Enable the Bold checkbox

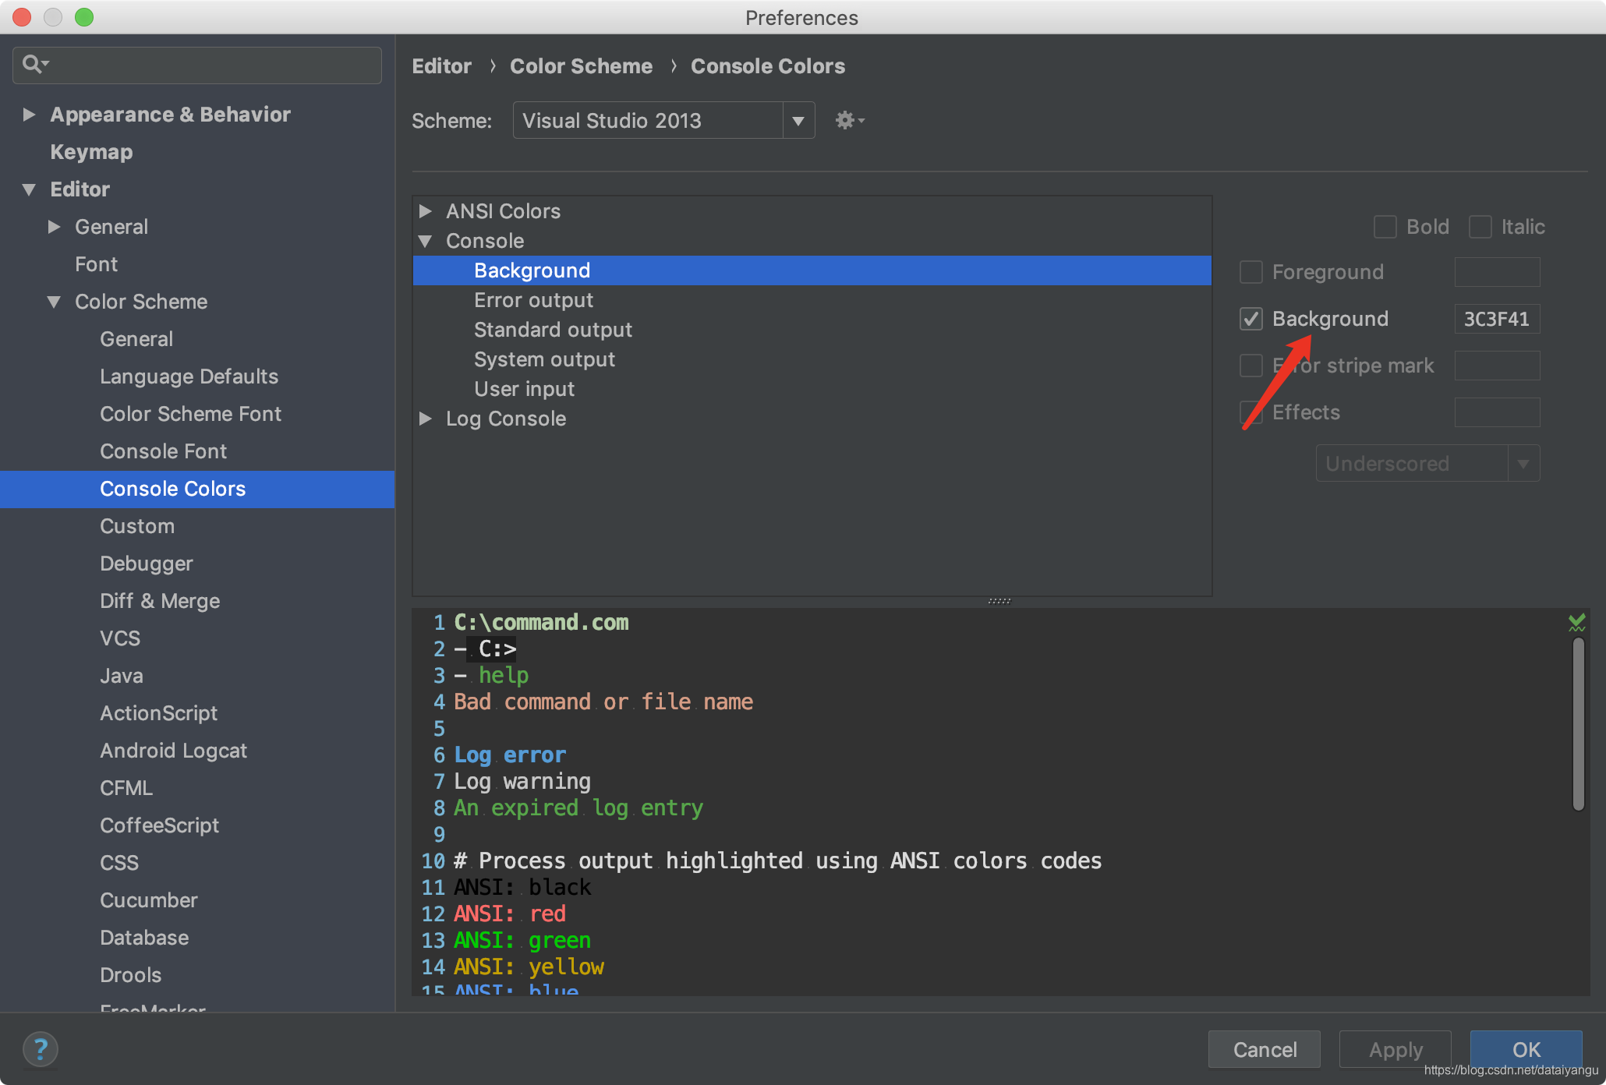pyautogui.click(x=1385, y=227)
